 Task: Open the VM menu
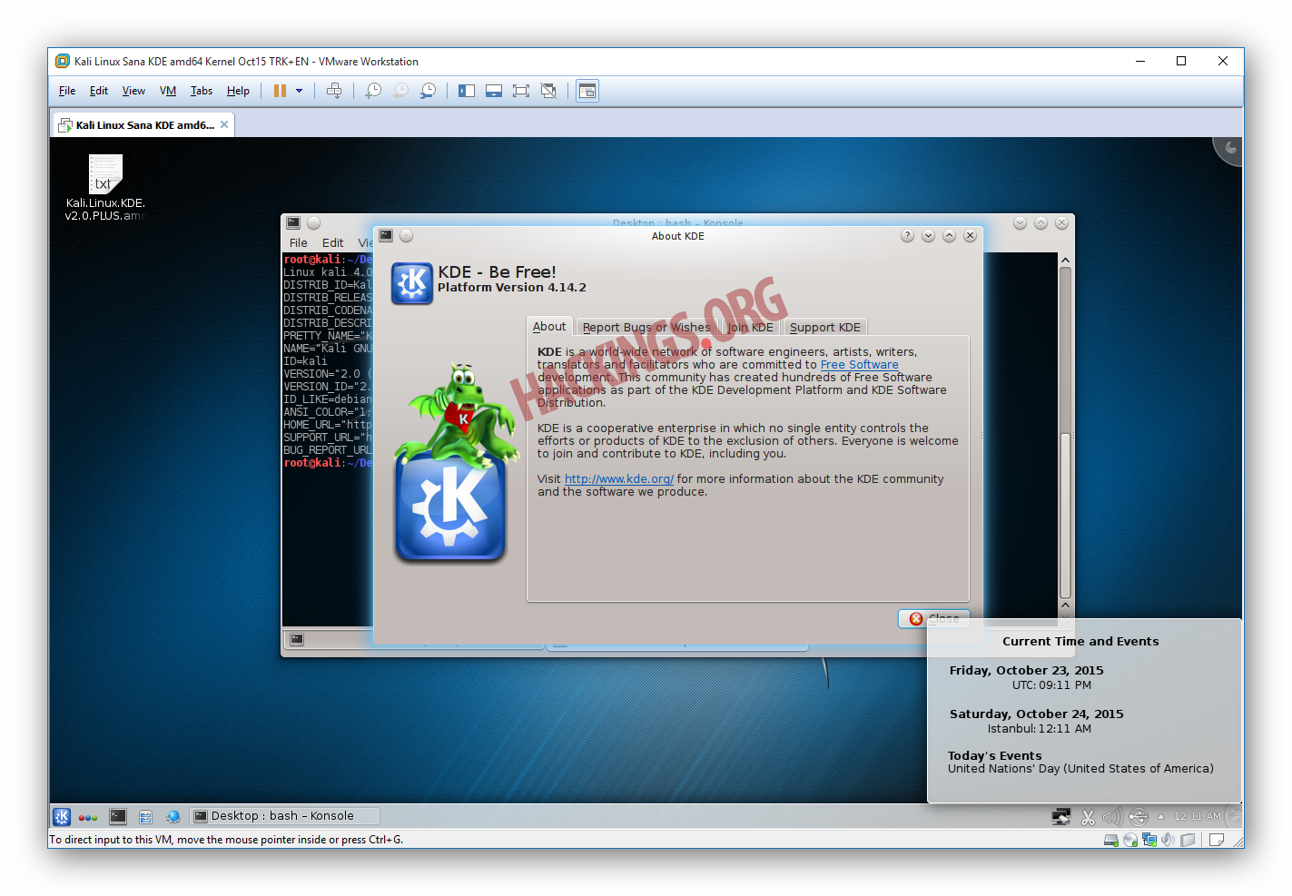point(168,91)
